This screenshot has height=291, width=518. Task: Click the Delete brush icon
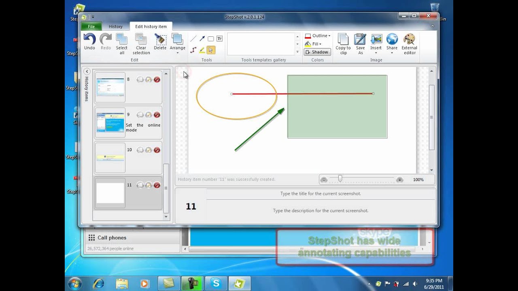click(x=160, y=39)
